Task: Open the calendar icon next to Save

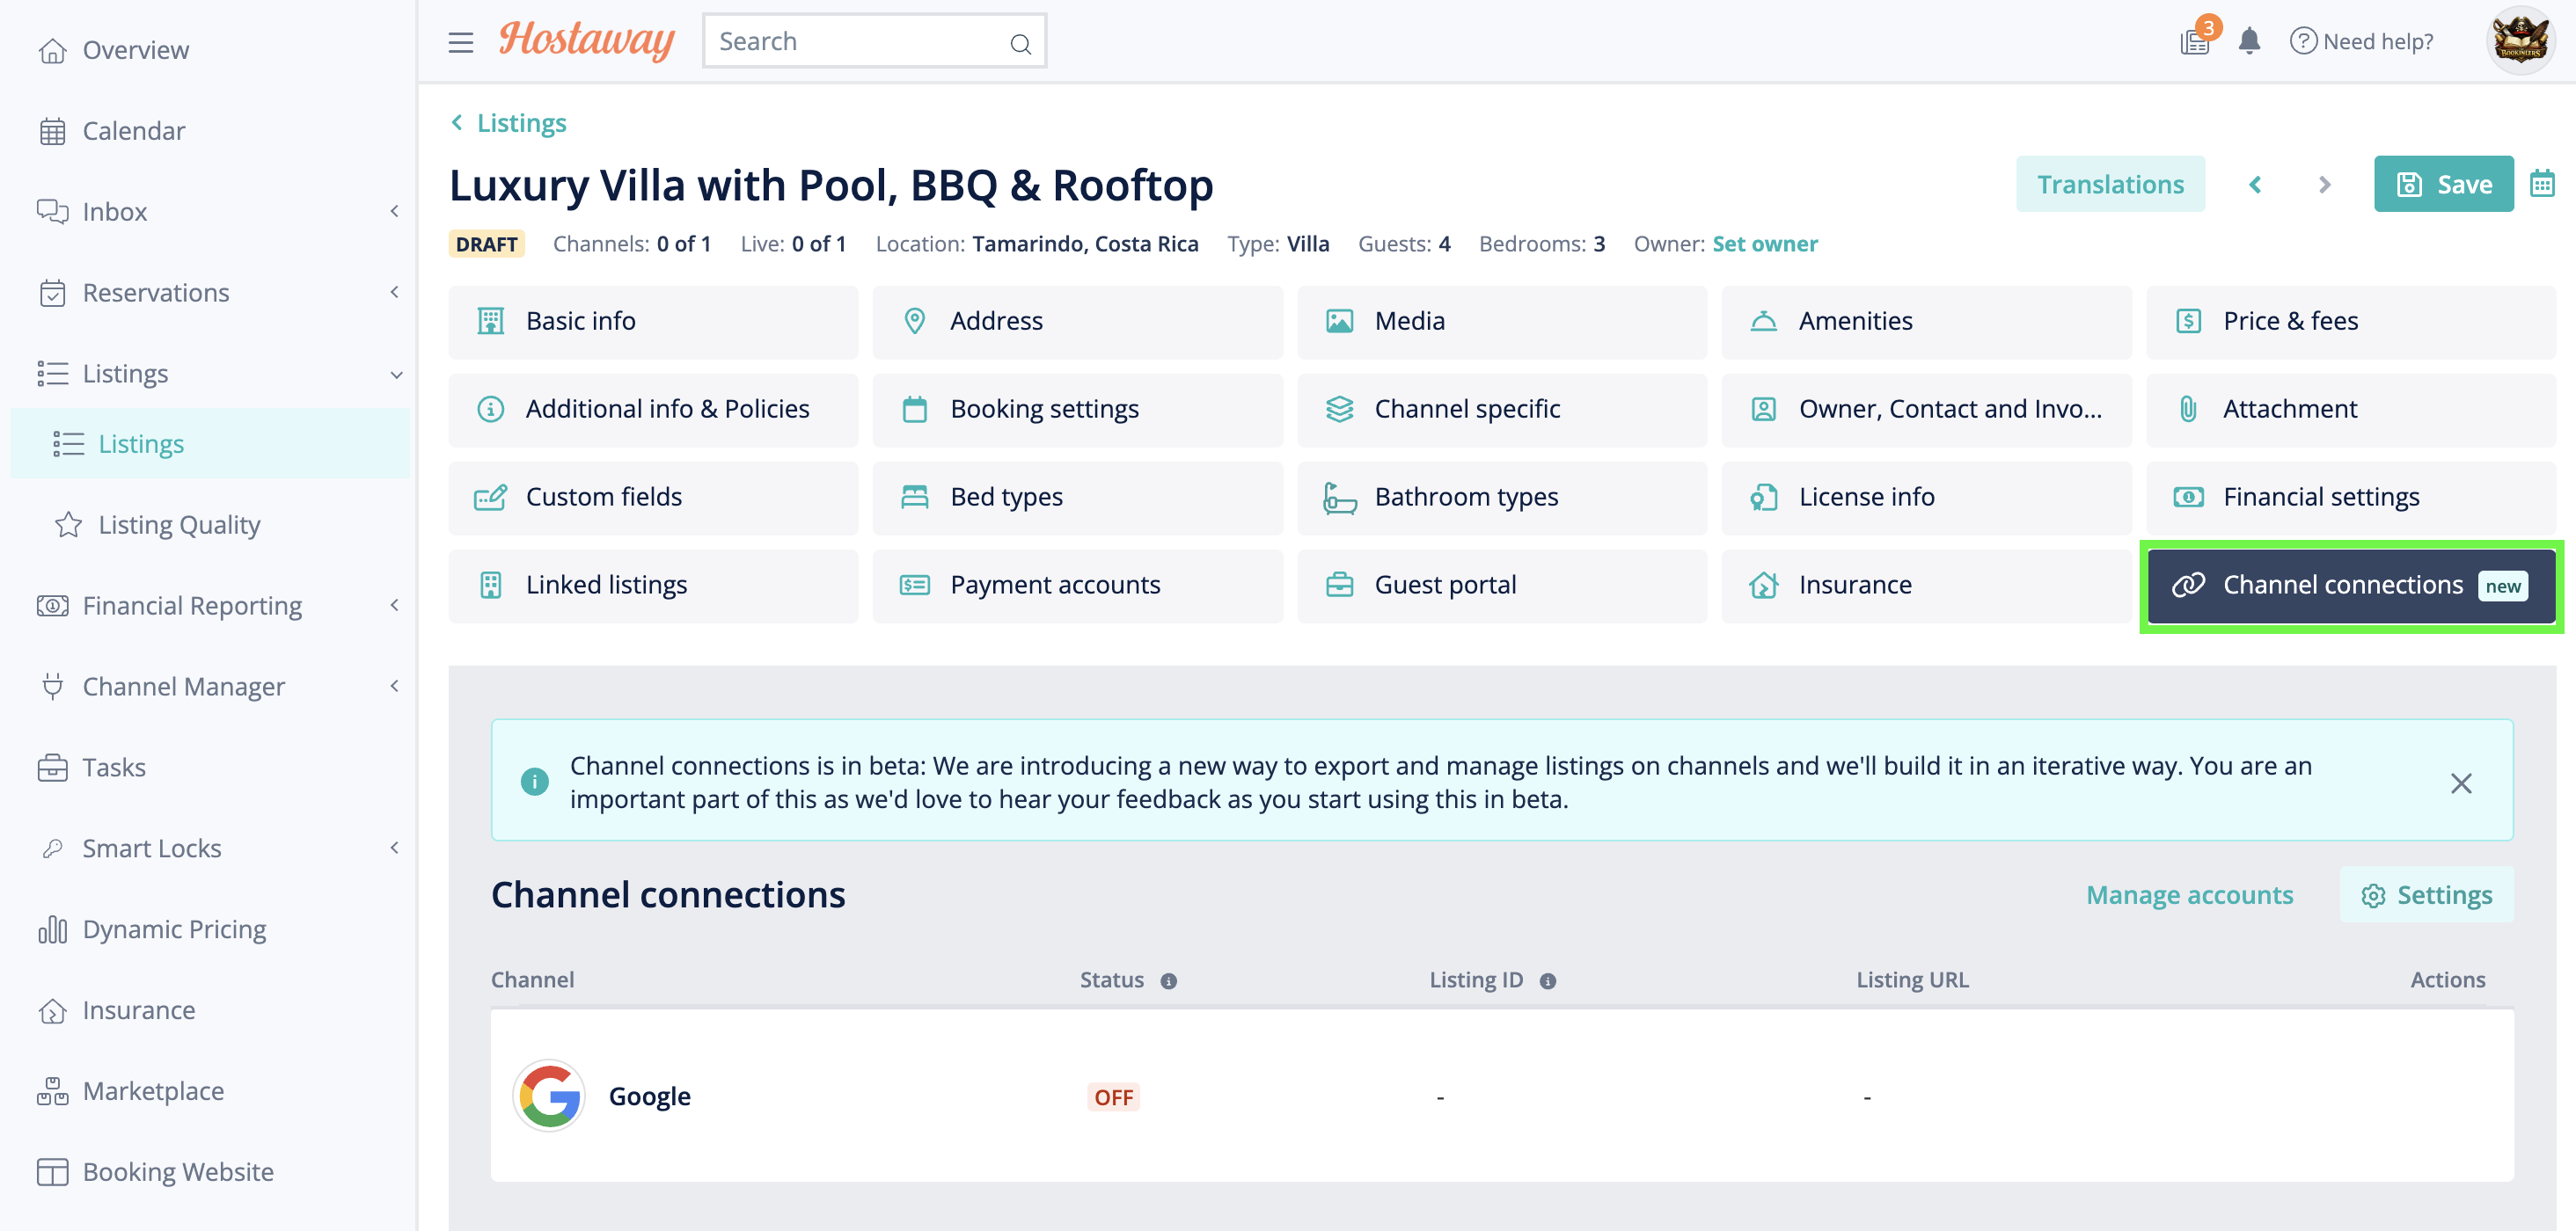Action: pyautogui.click(x=2542, y=184)
